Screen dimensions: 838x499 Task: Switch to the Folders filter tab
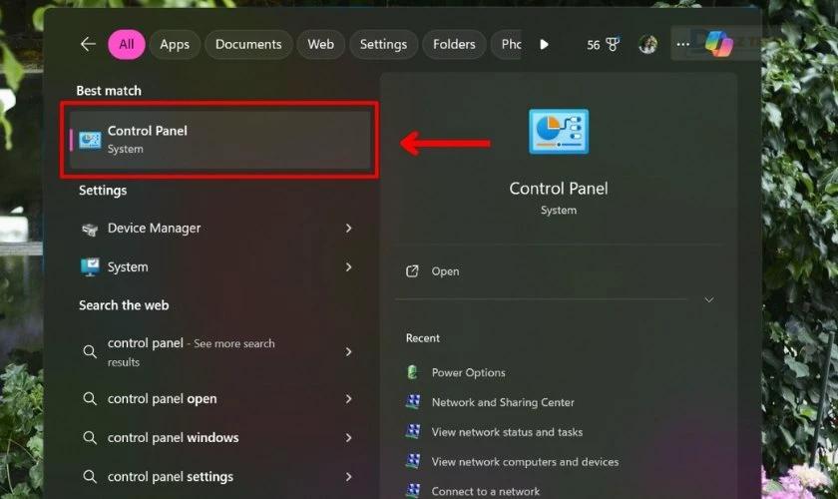[454, 44]
